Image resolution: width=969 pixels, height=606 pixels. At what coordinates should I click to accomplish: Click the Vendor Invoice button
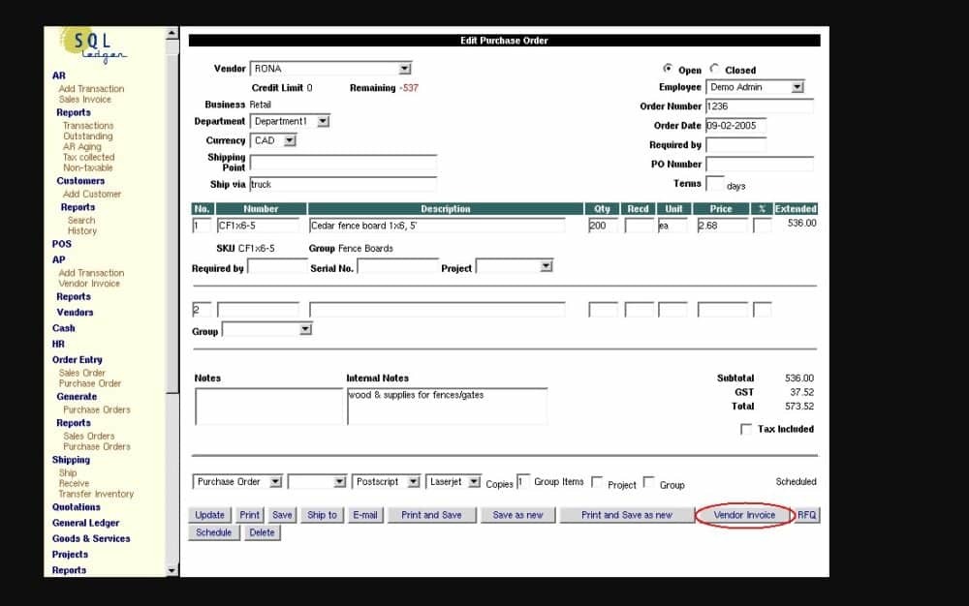[x=744, y=515]
